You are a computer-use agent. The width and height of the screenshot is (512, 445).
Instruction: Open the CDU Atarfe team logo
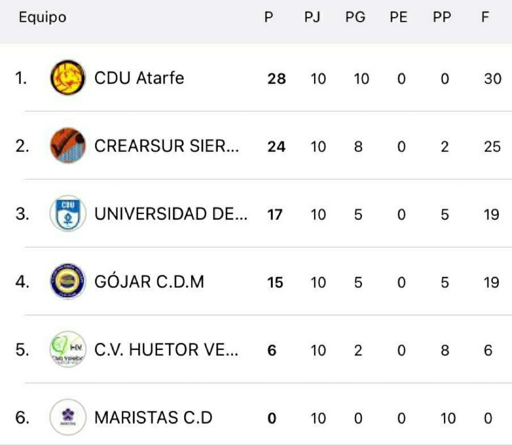tap(68, 78)
